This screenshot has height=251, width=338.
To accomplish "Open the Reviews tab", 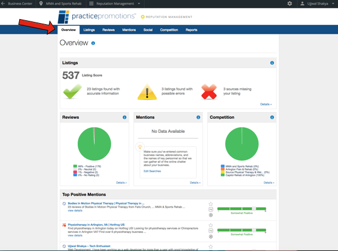I will (108, 30).
